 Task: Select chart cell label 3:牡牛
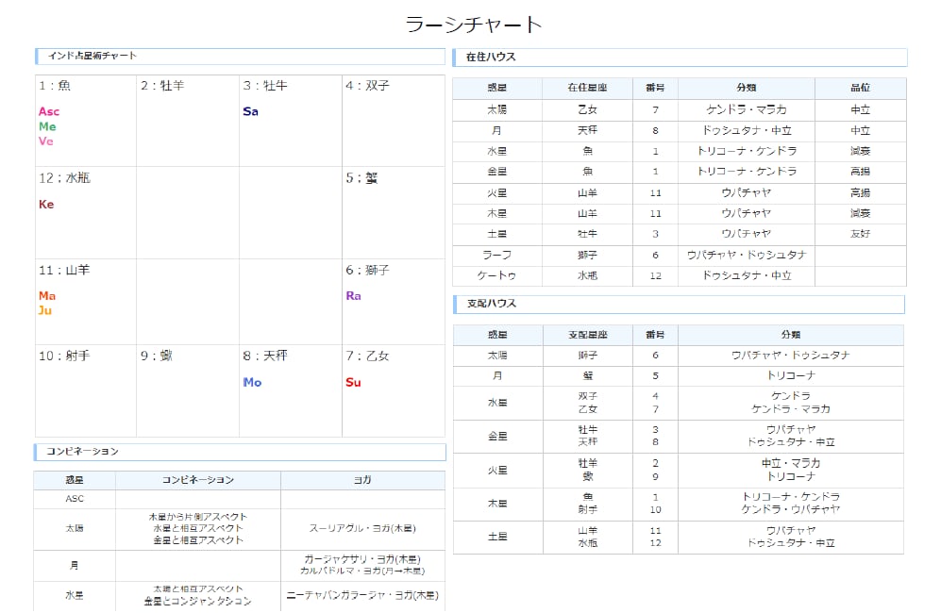(x=264, y=86)
